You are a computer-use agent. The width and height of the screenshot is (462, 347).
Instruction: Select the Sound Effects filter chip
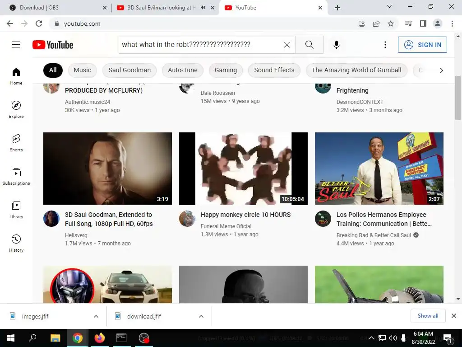(x=274, y=70)
